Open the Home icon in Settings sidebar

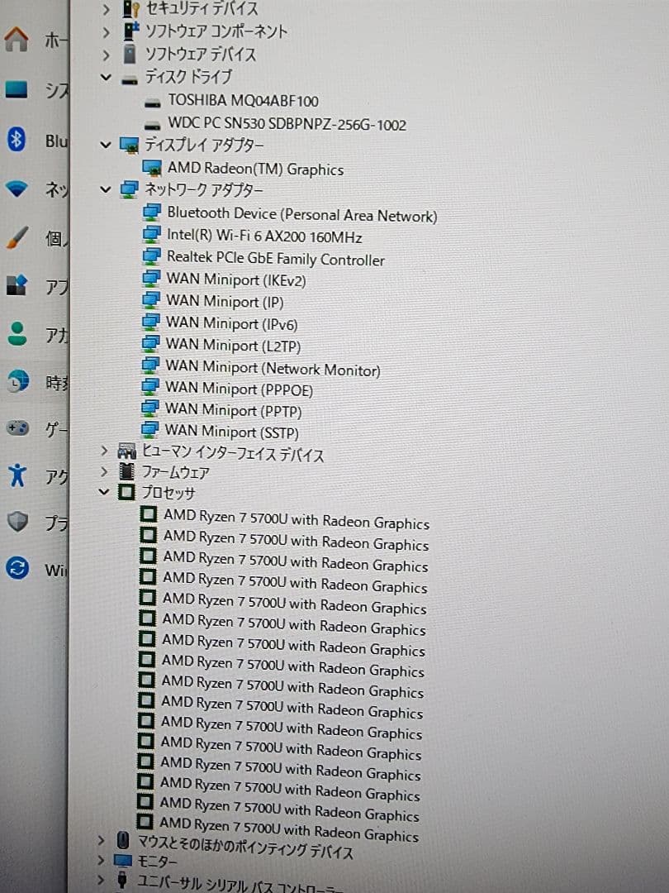tap(16, 39)
